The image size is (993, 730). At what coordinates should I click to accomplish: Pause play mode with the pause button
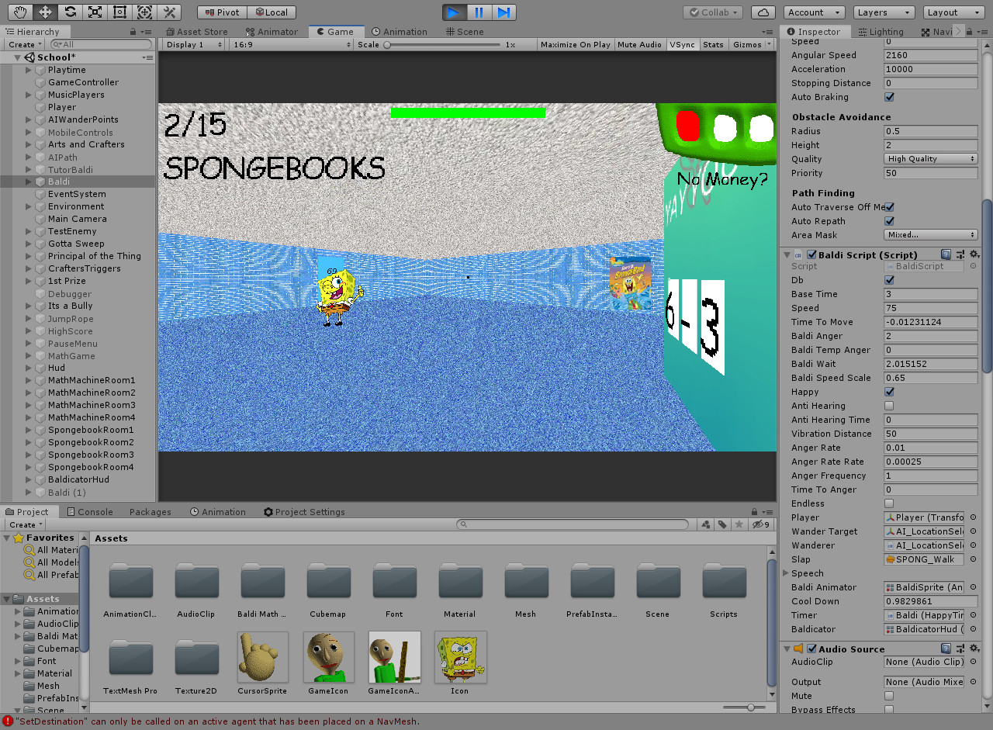click(479, 12)
